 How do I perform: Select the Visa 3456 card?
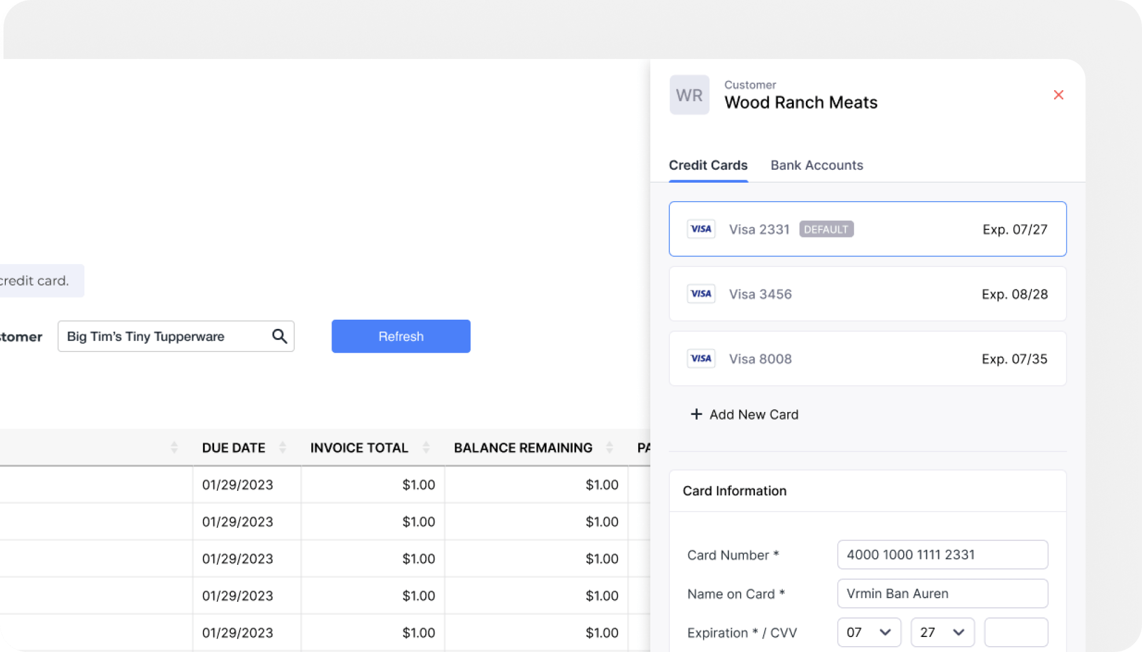867,294
